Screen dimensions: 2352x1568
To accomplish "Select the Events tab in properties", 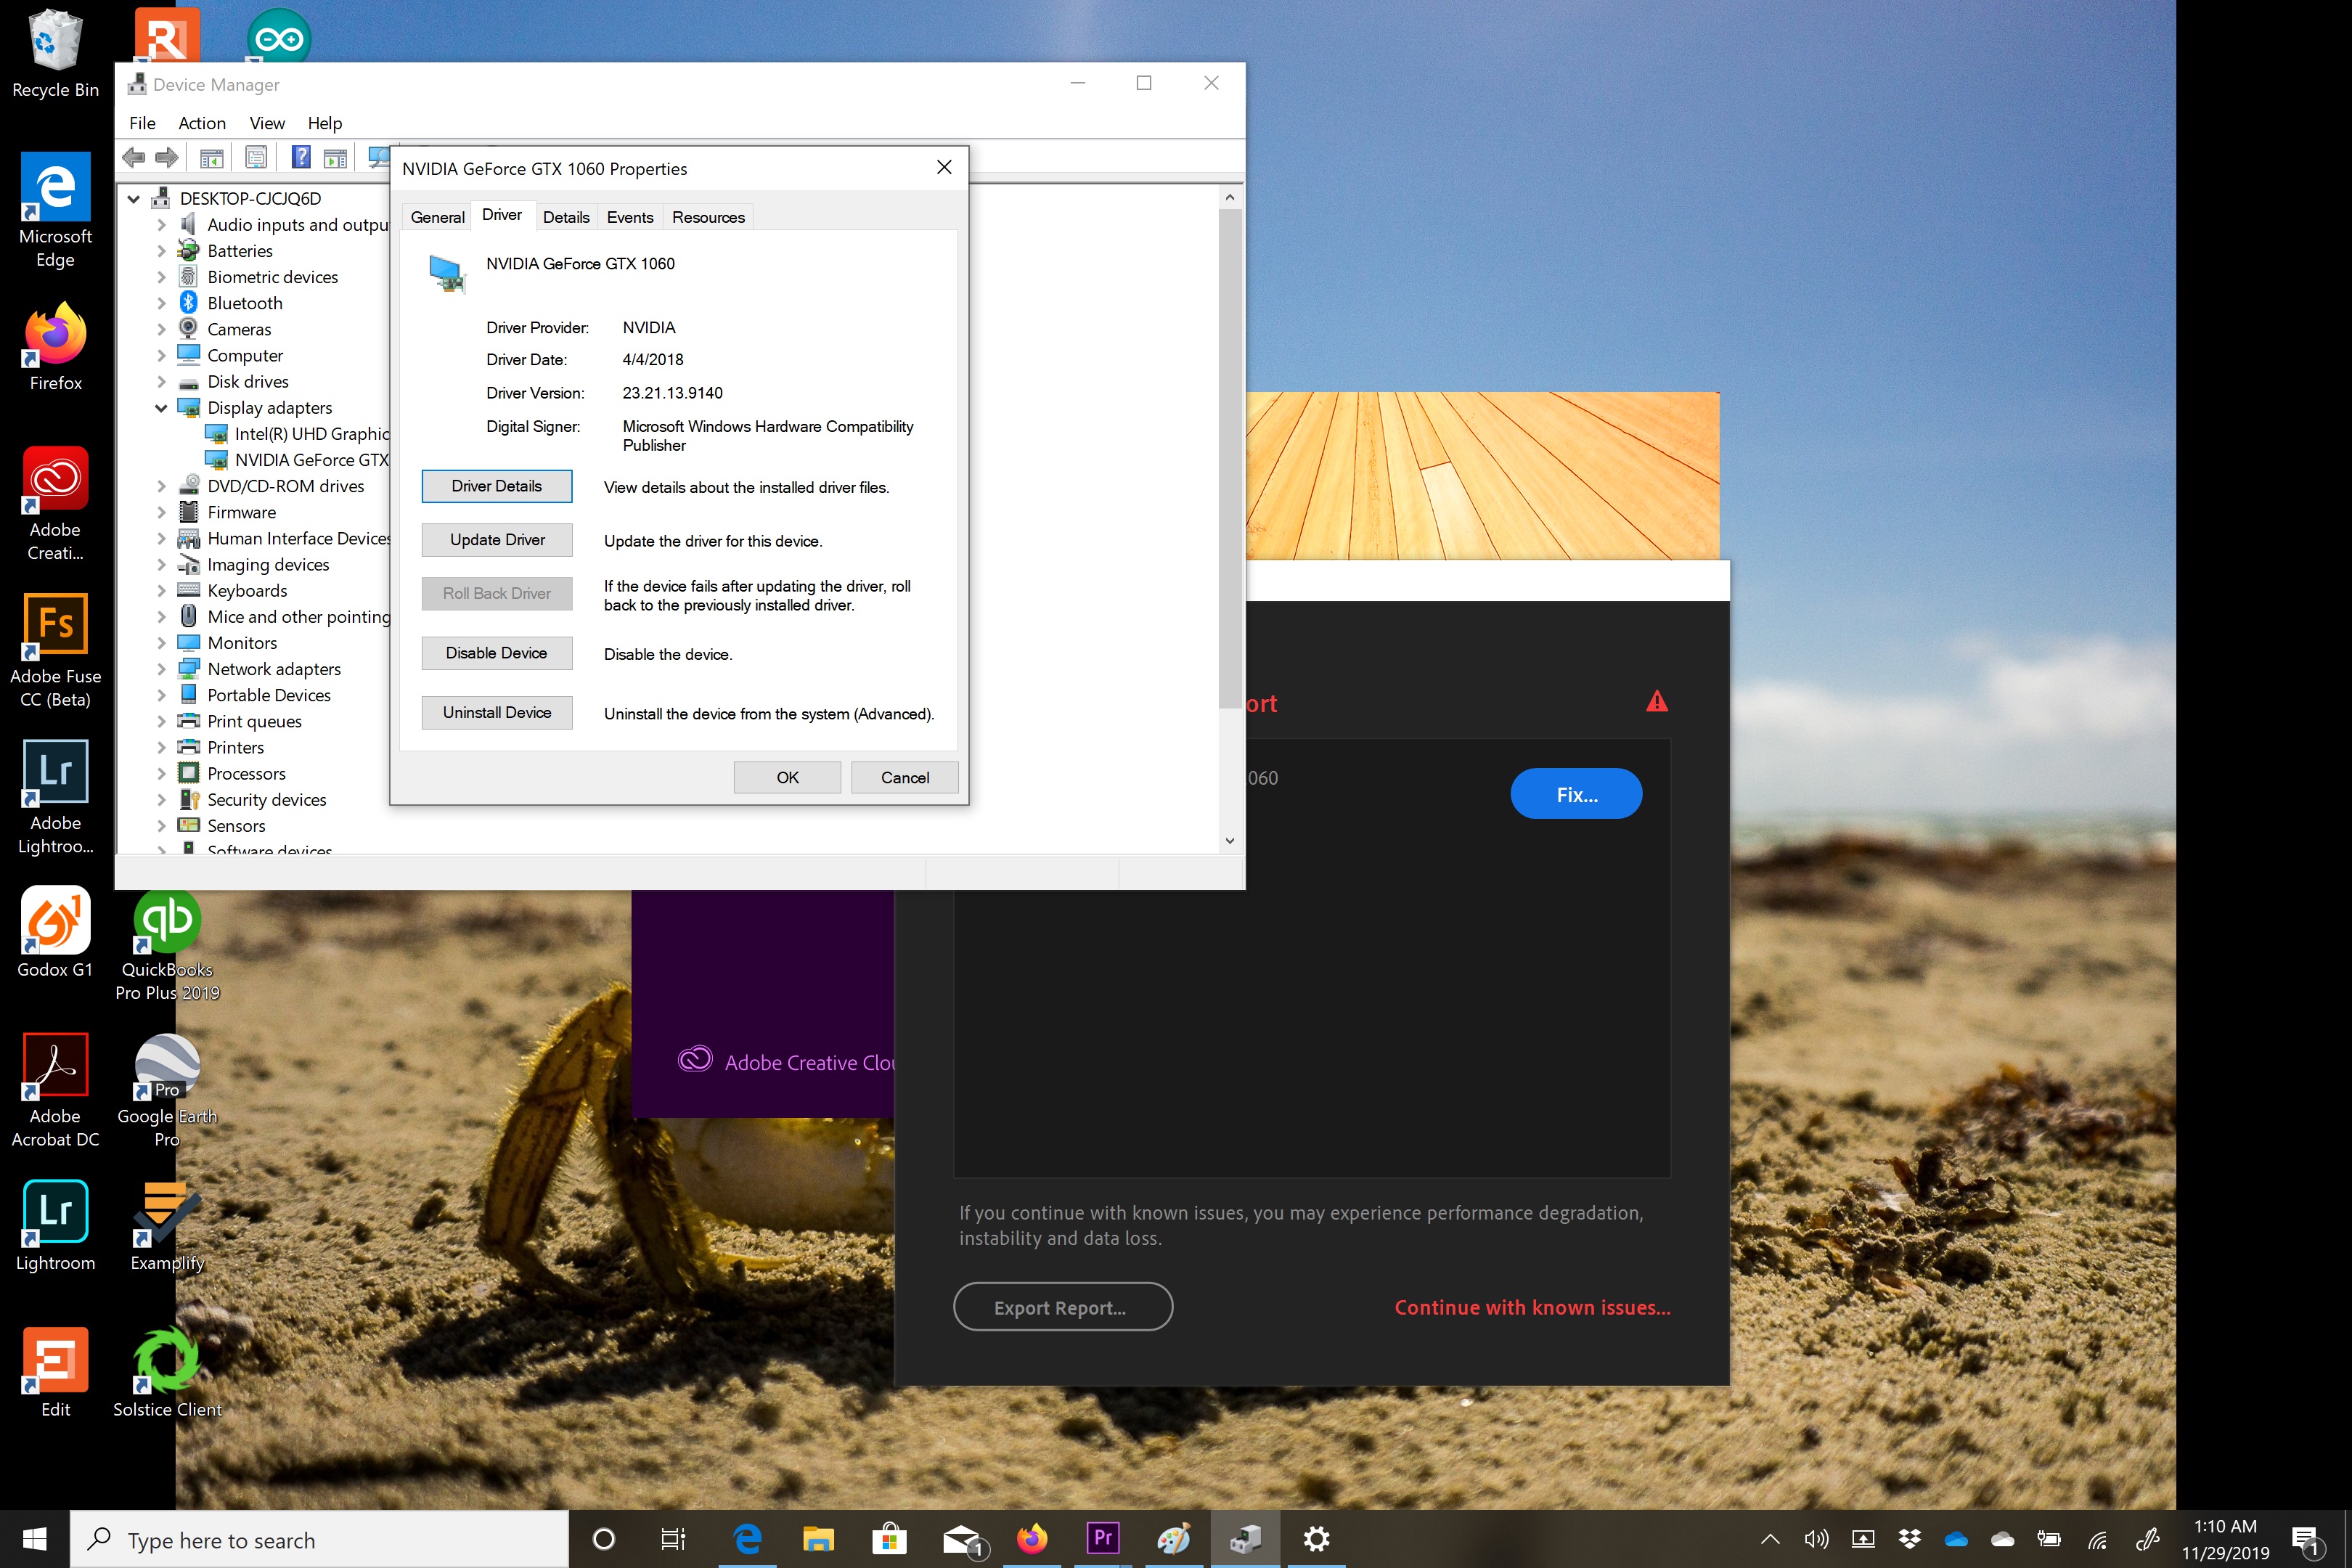I will [x=630, y=217].
